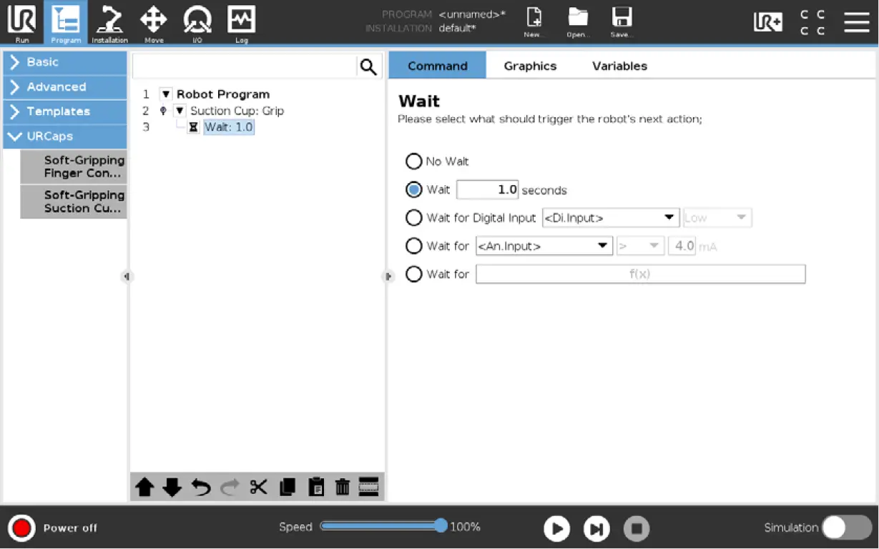This screenshot has width=879, height=549.
Task: Click the wait seconds value field
Action: pos(487,189)
